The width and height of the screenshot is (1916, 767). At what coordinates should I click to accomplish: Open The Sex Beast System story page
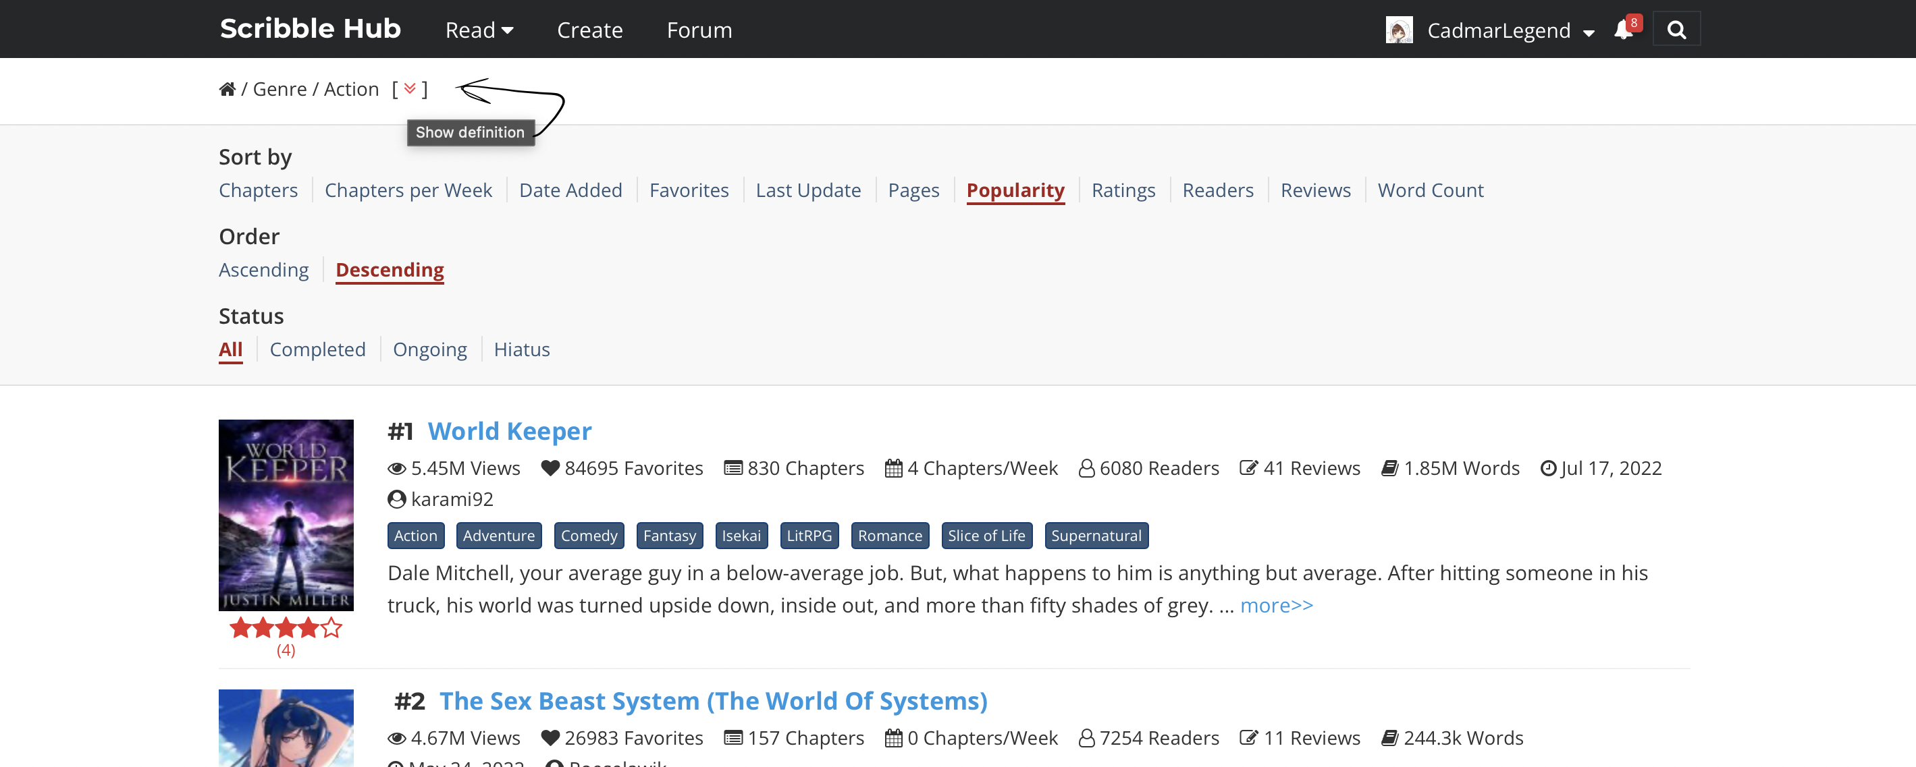click(x=714, y=700)
